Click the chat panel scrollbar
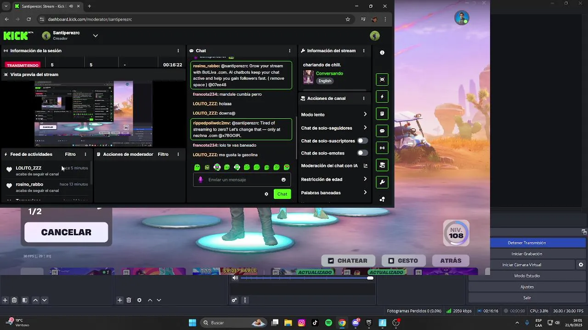The height and width of the screenshot is (330, 588). (296, 137)
